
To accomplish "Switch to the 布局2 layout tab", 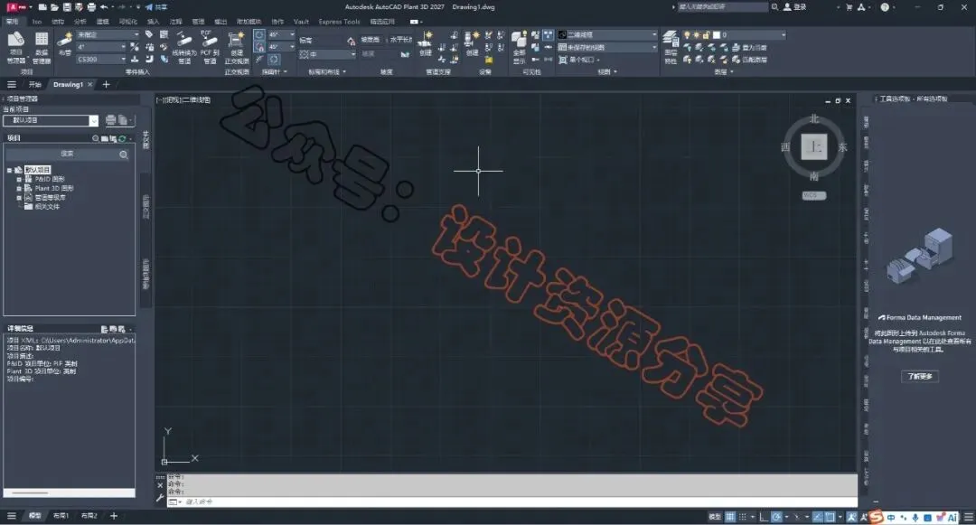I will [89, 516].
